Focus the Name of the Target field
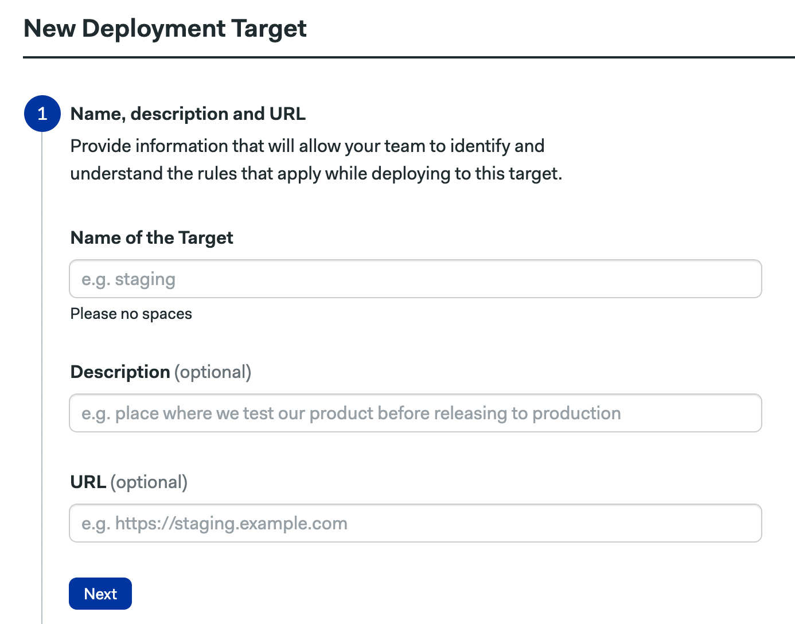Viewport: 795px width, 624px height. coord(415,279)
